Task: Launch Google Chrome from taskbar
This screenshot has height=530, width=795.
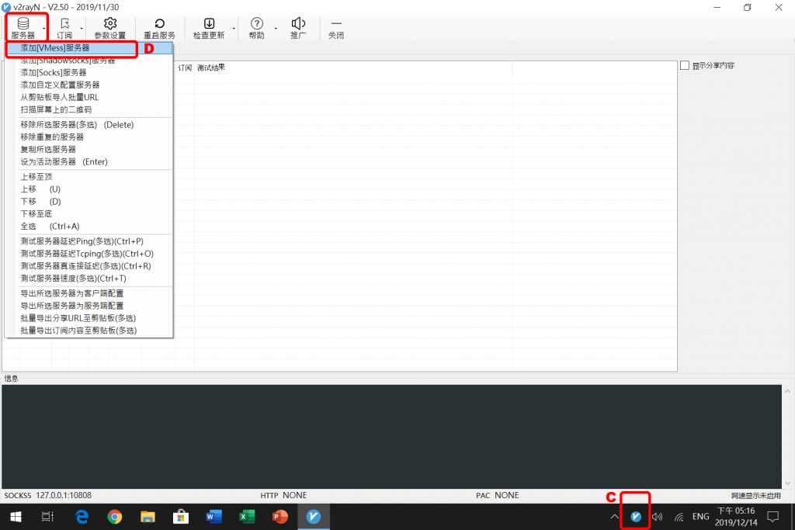Action: point(115,517)
